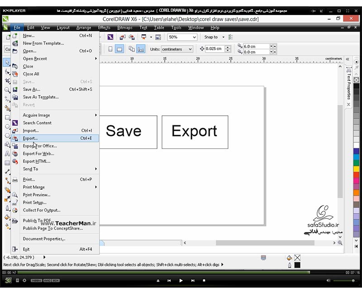
Task: Click KMPlayer next track button
Action: click(193, 280)
